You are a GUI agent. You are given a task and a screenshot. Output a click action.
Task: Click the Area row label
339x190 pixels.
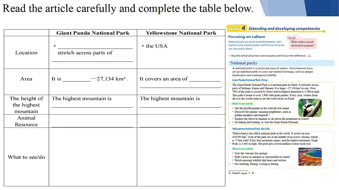point(26,79)
